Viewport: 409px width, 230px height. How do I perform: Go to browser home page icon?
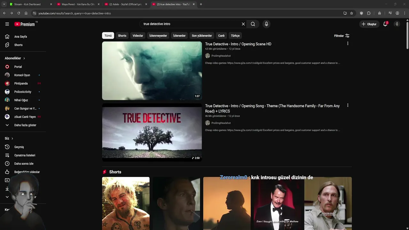[x=26, y=13]
